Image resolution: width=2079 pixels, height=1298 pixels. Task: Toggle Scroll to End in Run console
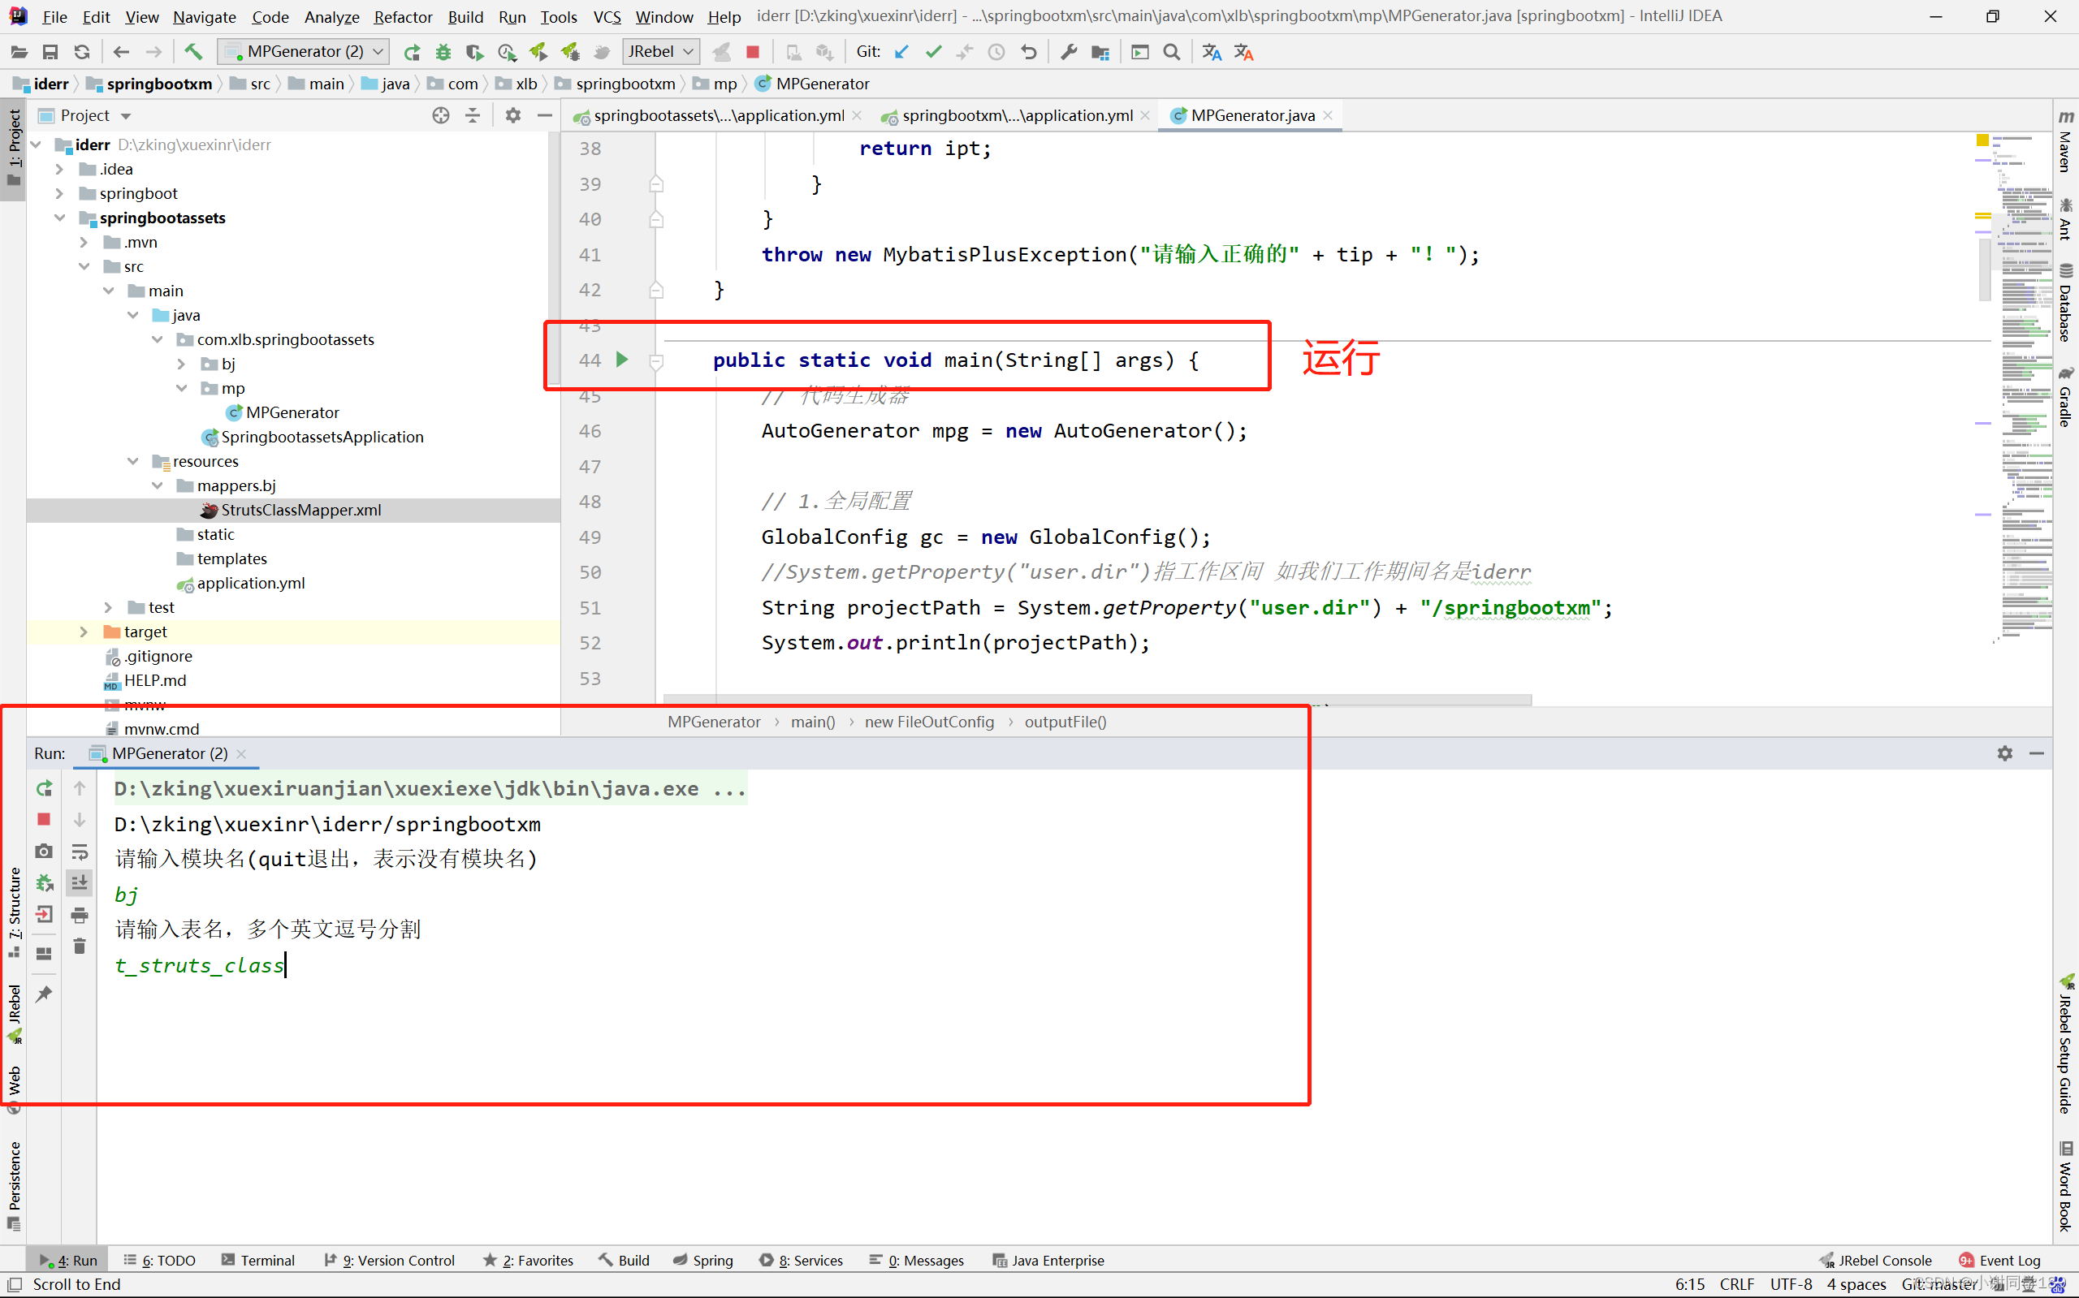click(79, 882)
